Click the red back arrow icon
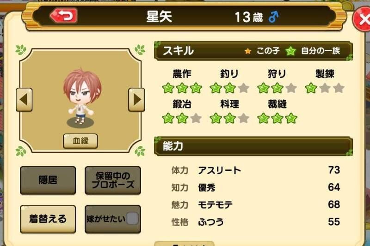The height and width of the screenshot is (246, 370). click(x=64, y=16)
